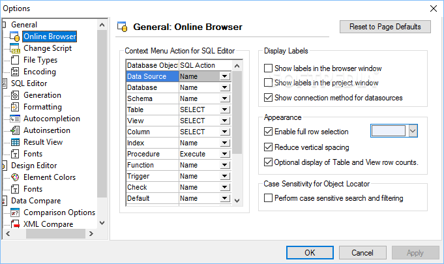The height and width of the screenshot is (264, 444).
Task: Click the Cancel button
Action: click(362, 253)
